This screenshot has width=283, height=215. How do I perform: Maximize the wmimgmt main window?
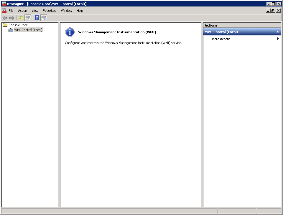tap(274, 4)
